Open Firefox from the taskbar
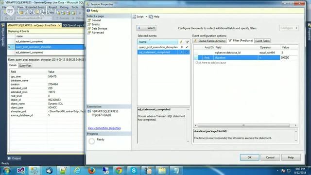 tap(91, 171)
